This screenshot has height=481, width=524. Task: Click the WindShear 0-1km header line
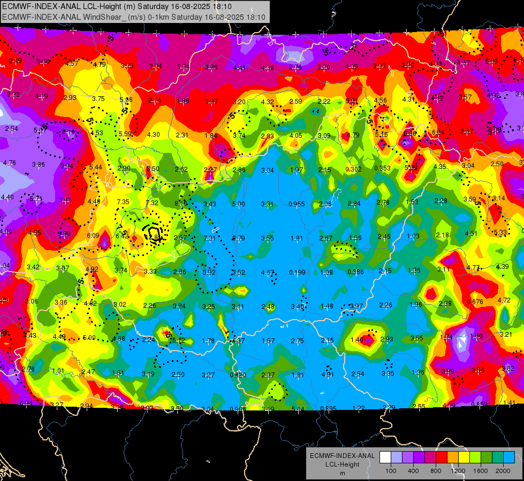pyautogui.click(x=134, y=17)
